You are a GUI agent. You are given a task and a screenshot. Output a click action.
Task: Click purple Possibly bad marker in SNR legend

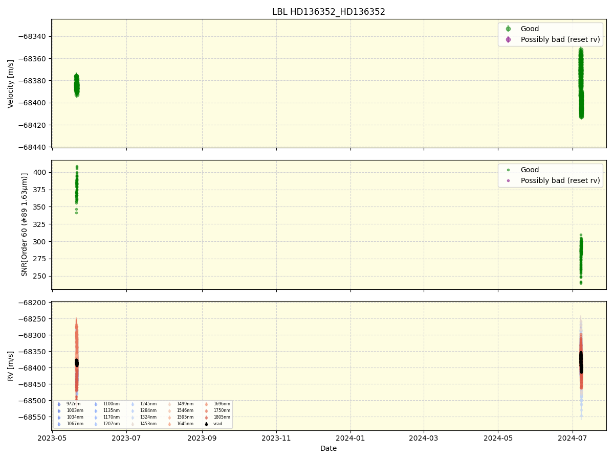508,180
